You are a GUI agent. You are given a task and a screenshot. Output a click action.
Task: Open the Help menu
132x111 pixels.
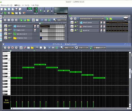[x=35, y=5]
